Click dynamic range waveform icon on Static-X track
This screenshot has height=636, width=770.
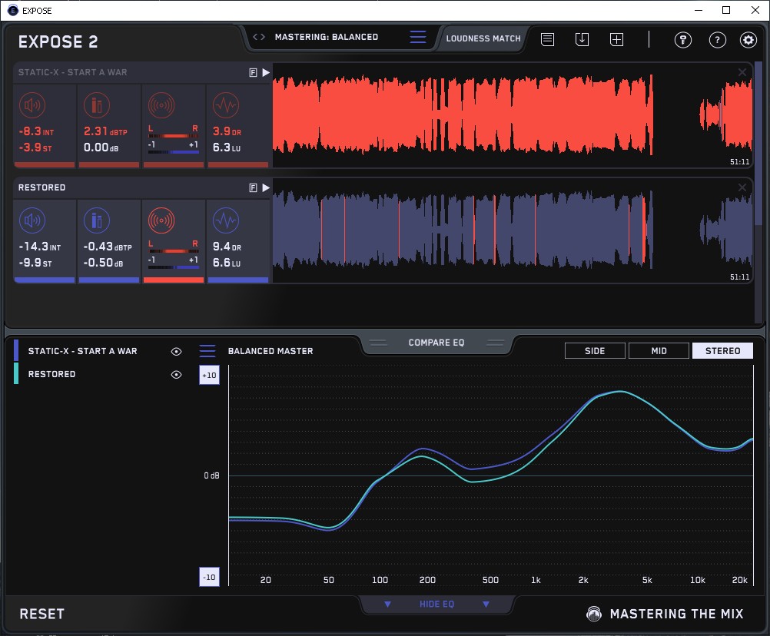click(x=226, y=105)
